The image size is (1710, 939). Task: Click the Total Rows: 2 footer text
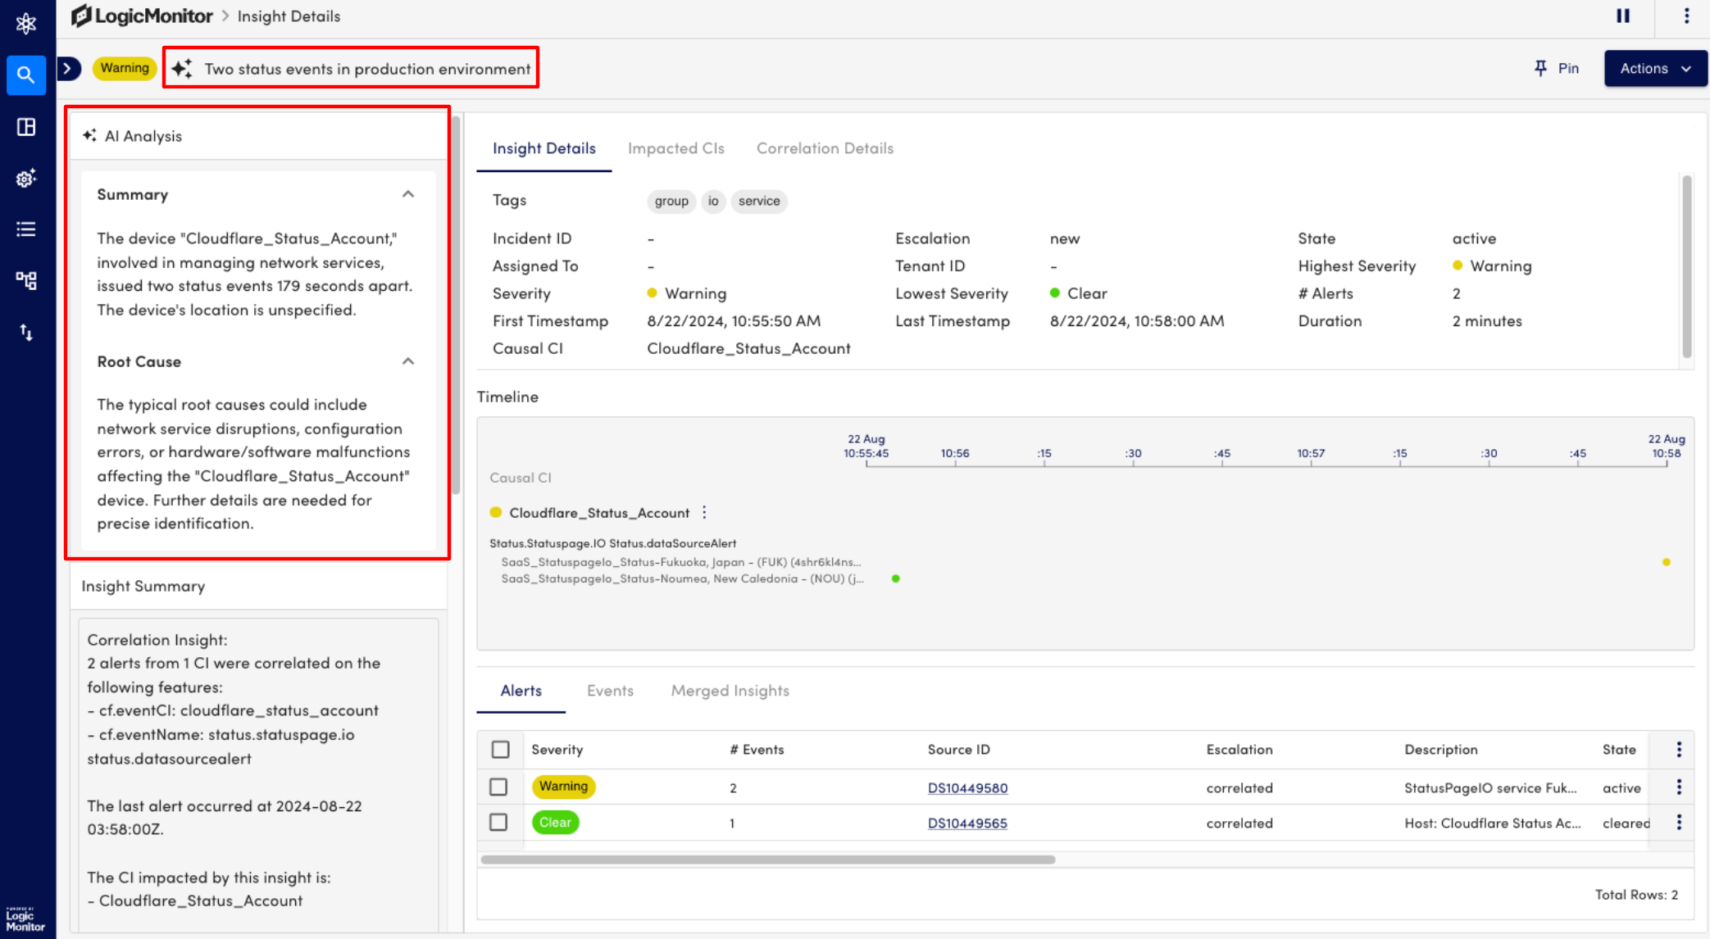pyautogui.click(x=1635, y=895)
